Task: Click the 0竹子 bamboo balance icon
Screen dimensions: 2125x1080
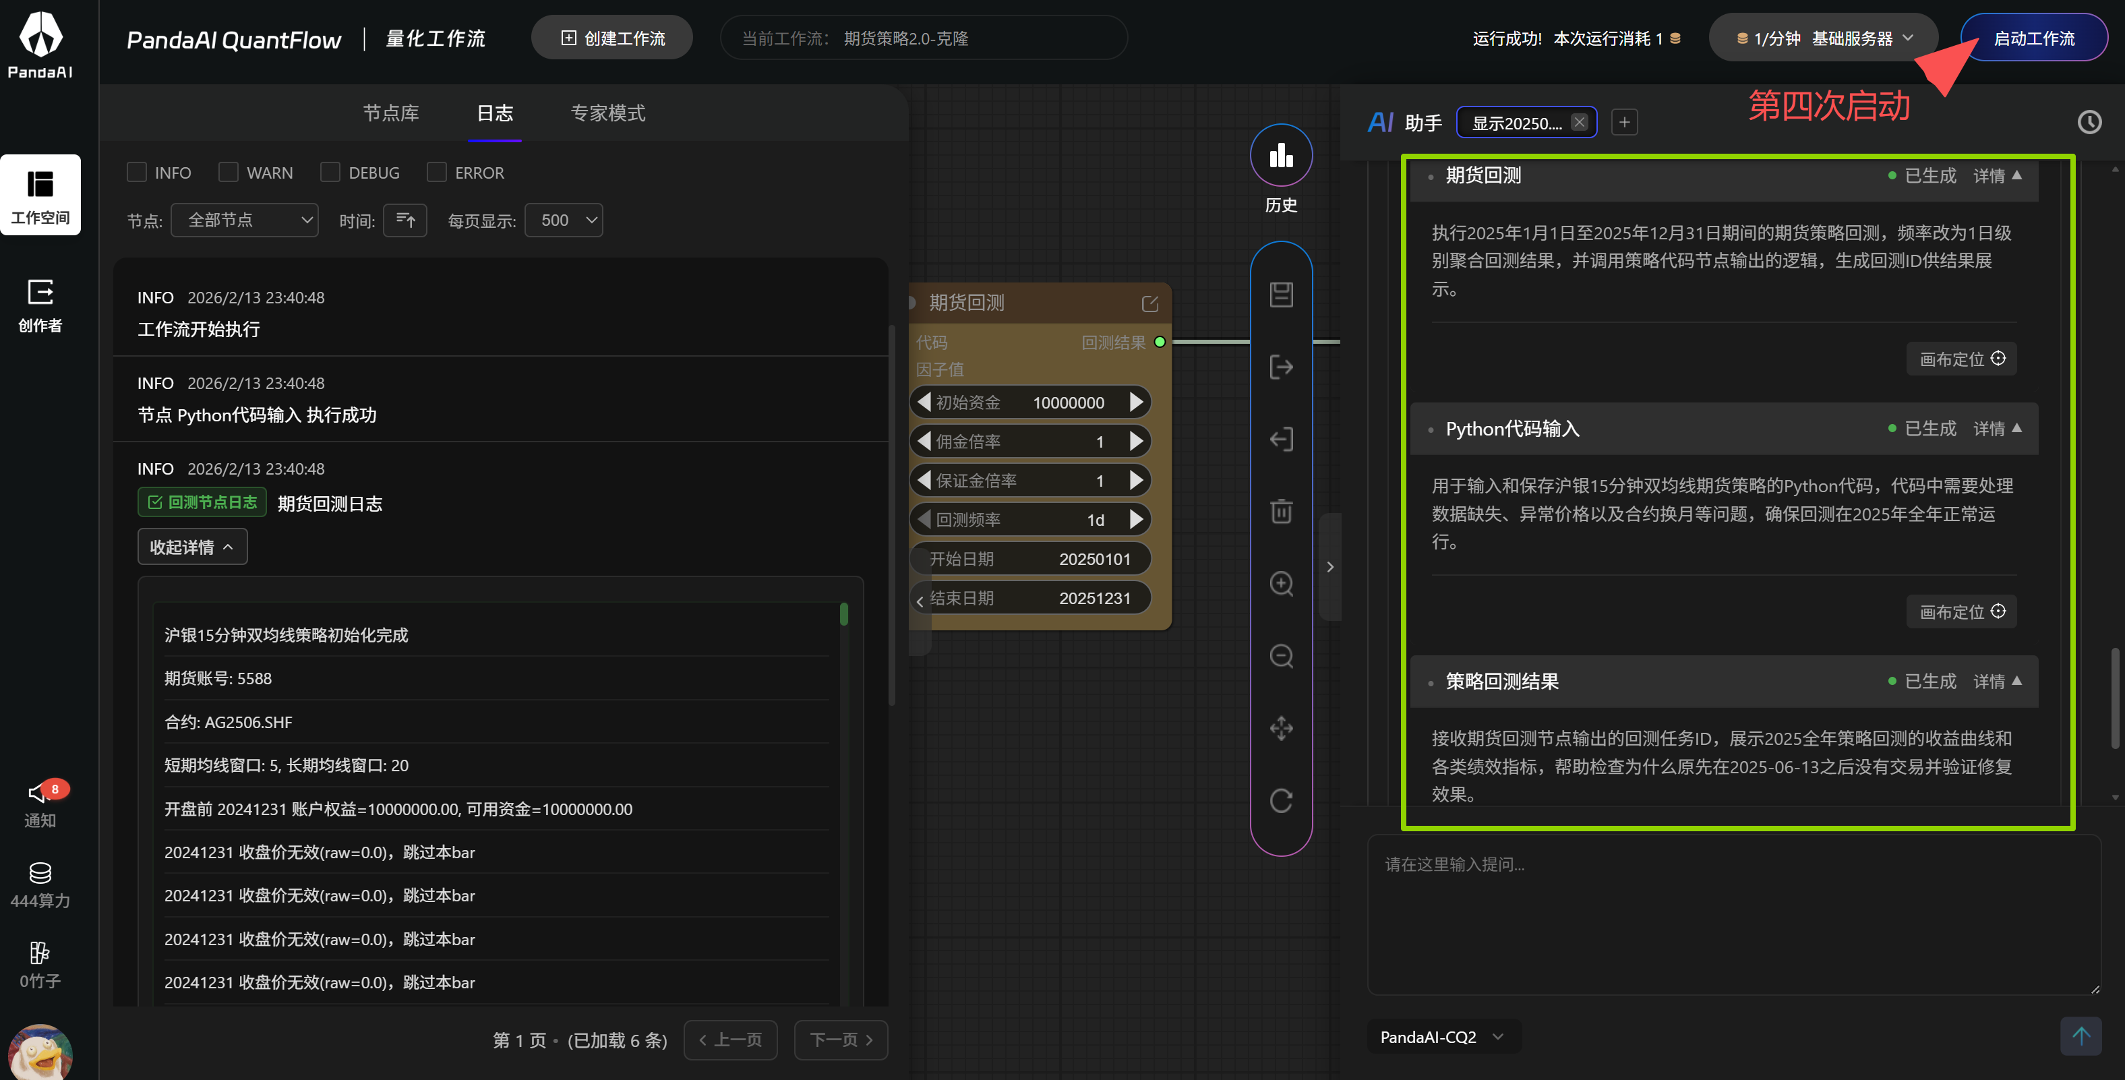Action: [x=40, y=965]
